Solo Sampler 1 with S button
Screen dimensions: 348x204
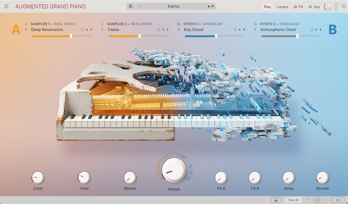[26, 30]
